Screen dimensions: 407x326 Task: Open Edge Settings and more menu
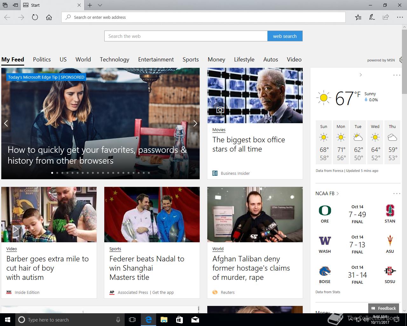[400, 18]
